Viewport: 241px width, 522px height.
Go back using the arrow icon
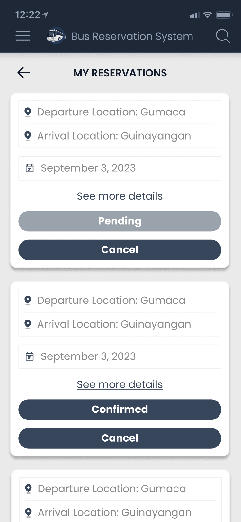pos(24,73)
